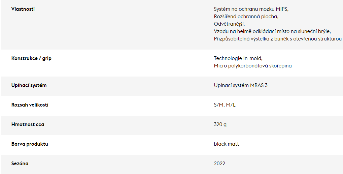Click the 2022 season value

219,164
